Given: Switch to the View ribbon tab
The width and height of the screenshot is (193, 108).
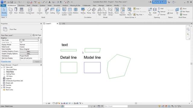Looking at the screenshot, I should coord(94,5).
